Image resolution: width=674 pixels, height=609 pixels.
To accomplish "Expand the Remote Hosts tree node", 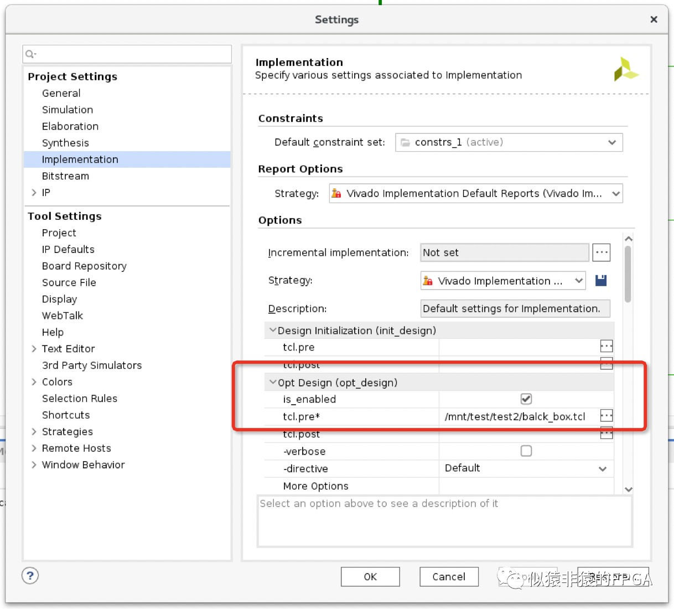I will point(34,448).
